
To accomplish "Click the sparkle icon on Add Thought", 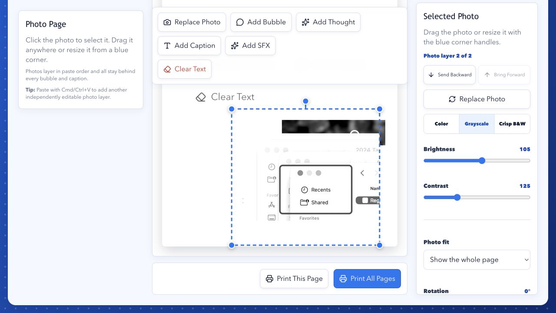I will point(305,22).
